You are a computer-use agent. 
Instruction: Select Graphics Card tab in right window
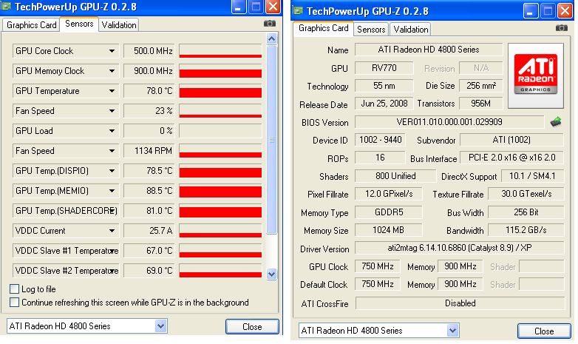[323, 28]
